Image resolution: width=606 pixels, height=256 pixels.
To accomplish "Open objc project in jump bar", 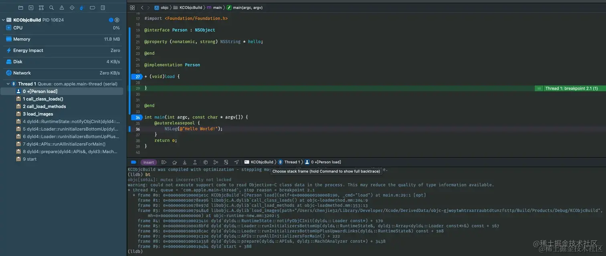I will (162, 8).
